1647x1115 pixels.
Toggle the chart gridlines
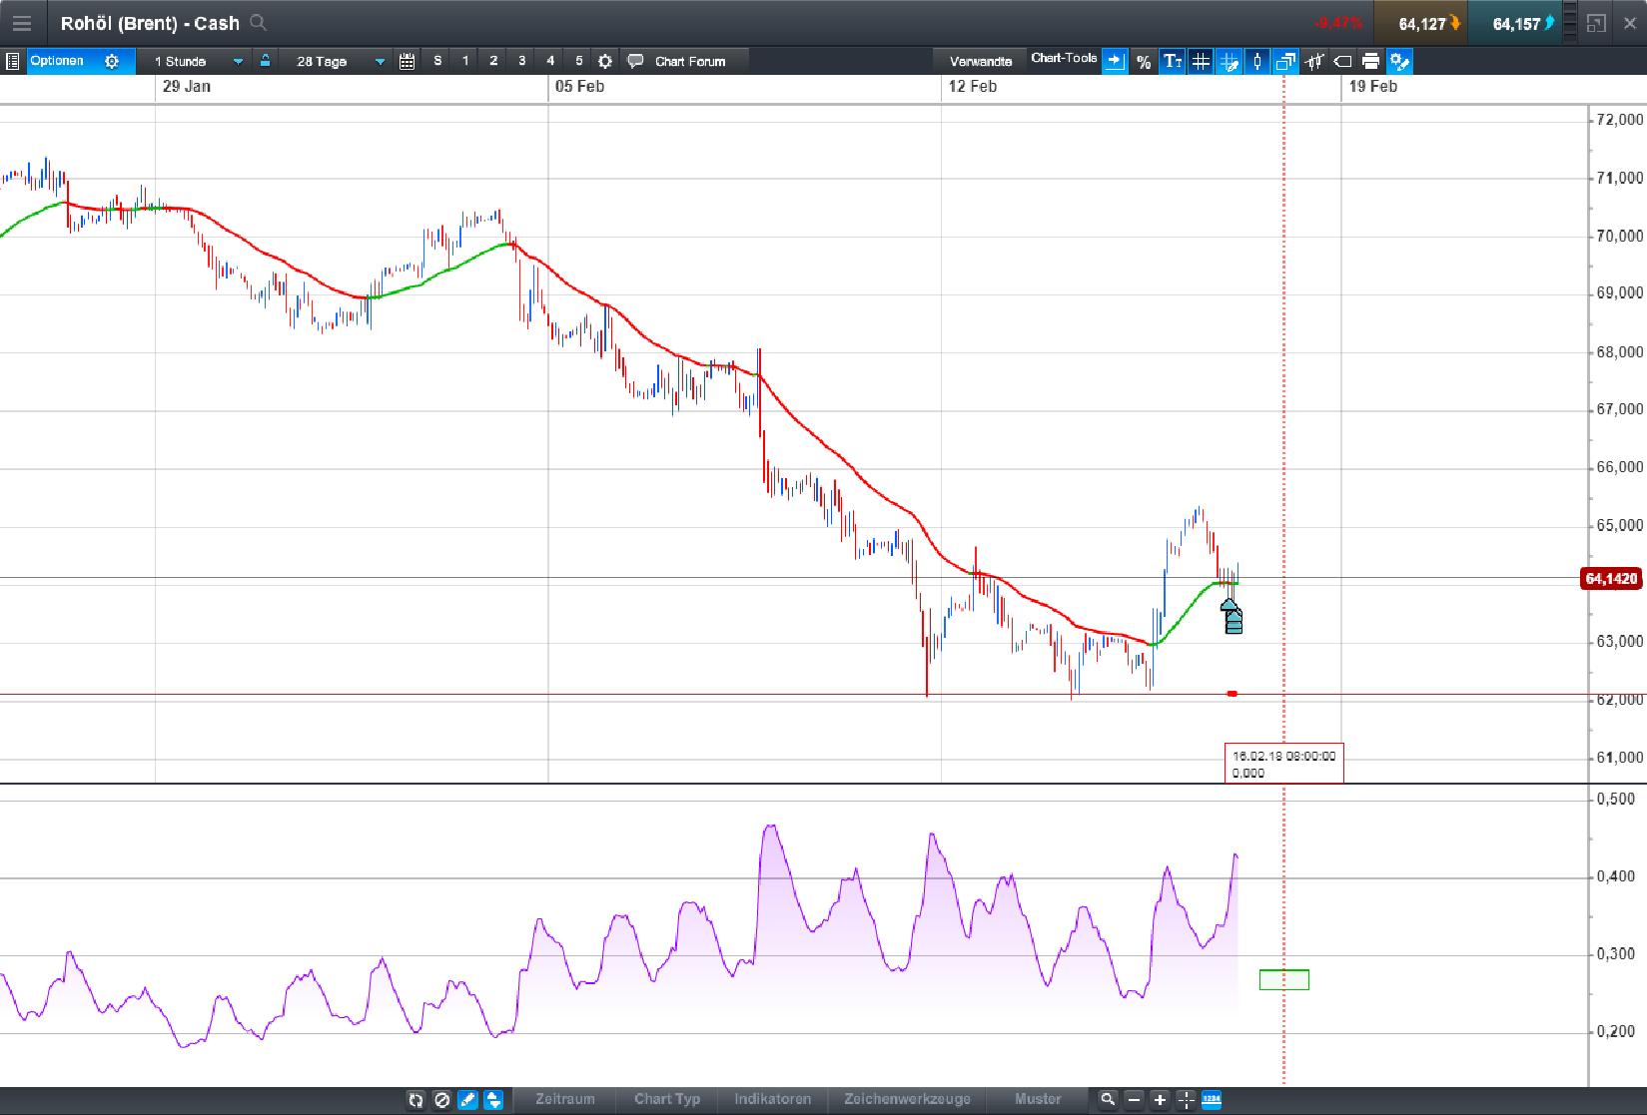1201,62
